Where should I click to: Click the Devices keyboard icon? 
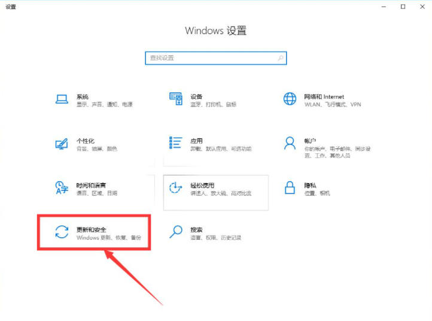point(175,99)
